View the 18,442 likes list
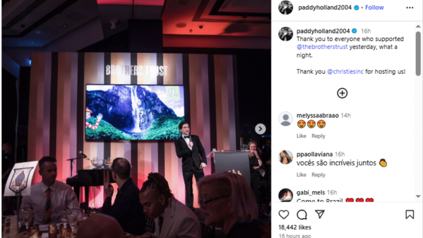The image size is (423, 238). coord(295,227)
